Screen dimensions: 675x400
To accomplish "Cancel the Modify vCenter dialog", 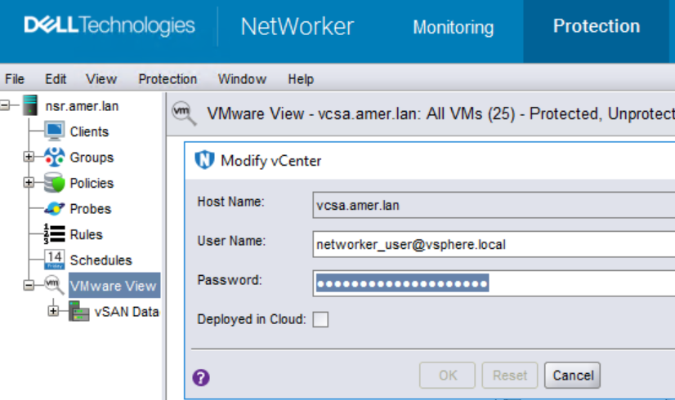I will (573, 376).
